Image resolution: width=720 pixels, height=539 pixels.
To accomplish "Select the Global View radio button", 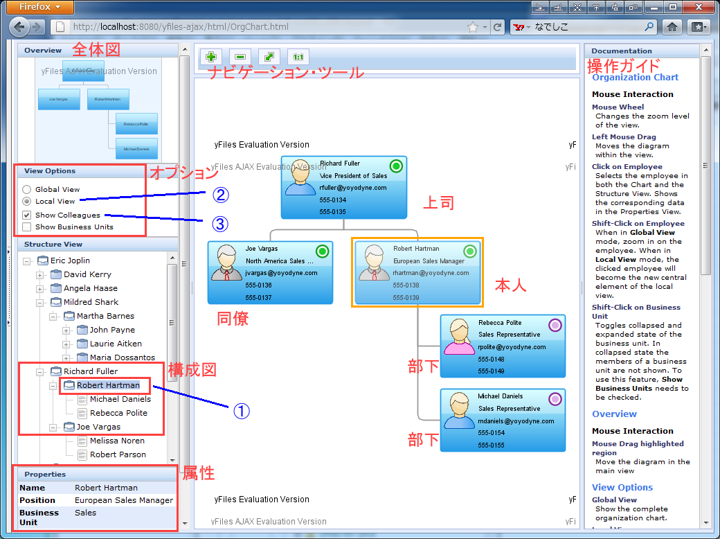I will coord(27,189).
